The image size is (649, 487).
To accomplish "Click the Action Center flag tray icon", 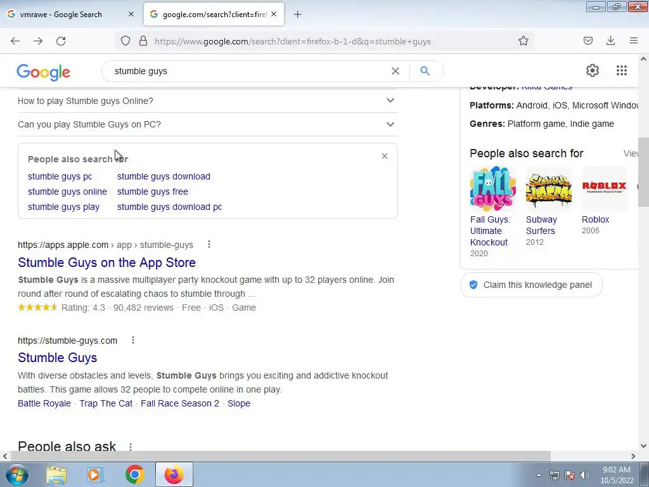I will point(570,475).
